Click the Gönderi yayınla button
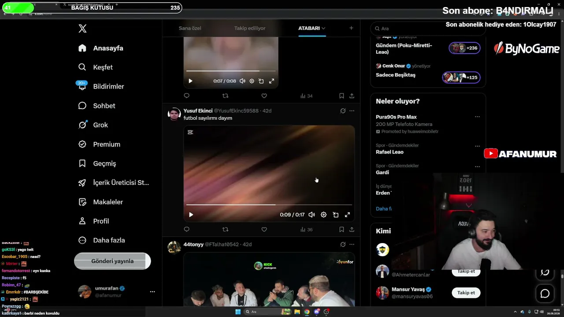This screenshot has width=564, height=317. tap(112, 261)
